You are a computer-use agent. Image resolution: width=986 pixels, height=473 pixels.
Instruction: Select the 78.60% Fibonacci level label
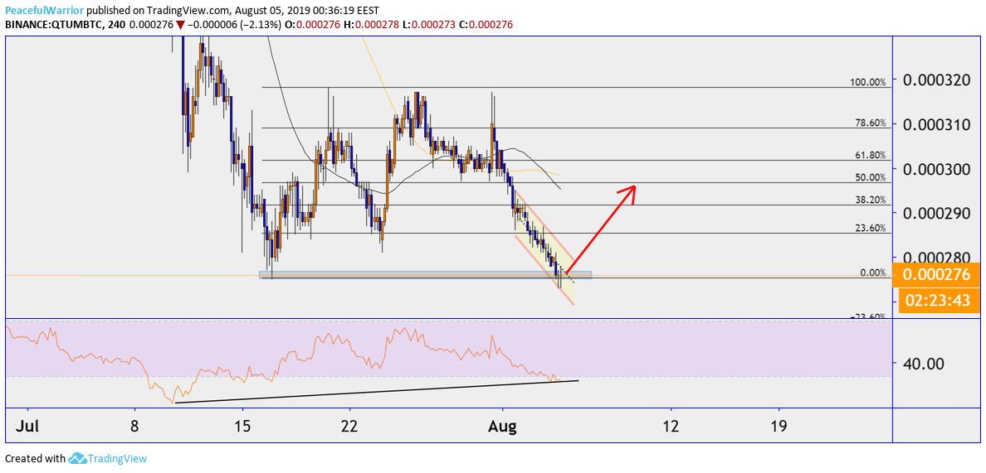tap(870, 123)
